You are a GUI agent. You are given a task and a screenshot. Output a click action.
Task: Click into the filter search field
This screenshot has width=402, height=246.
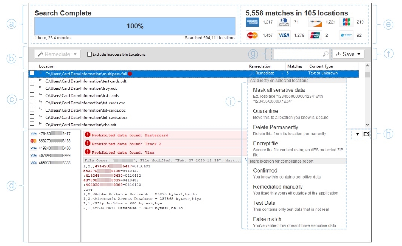pyautogui.click(x=298, y=54)
